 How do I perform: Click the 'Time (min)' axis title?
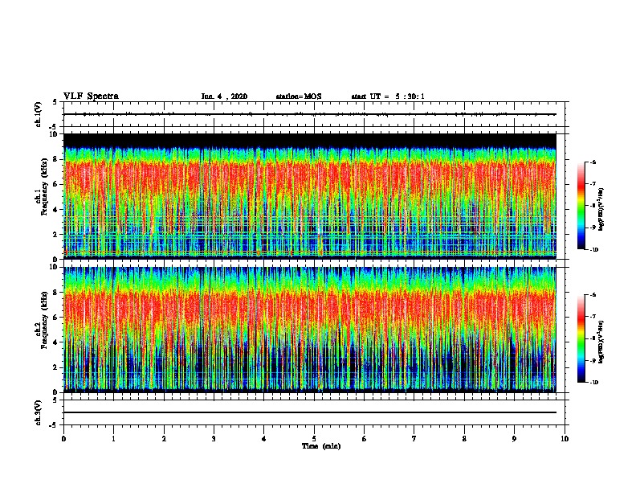321,446
